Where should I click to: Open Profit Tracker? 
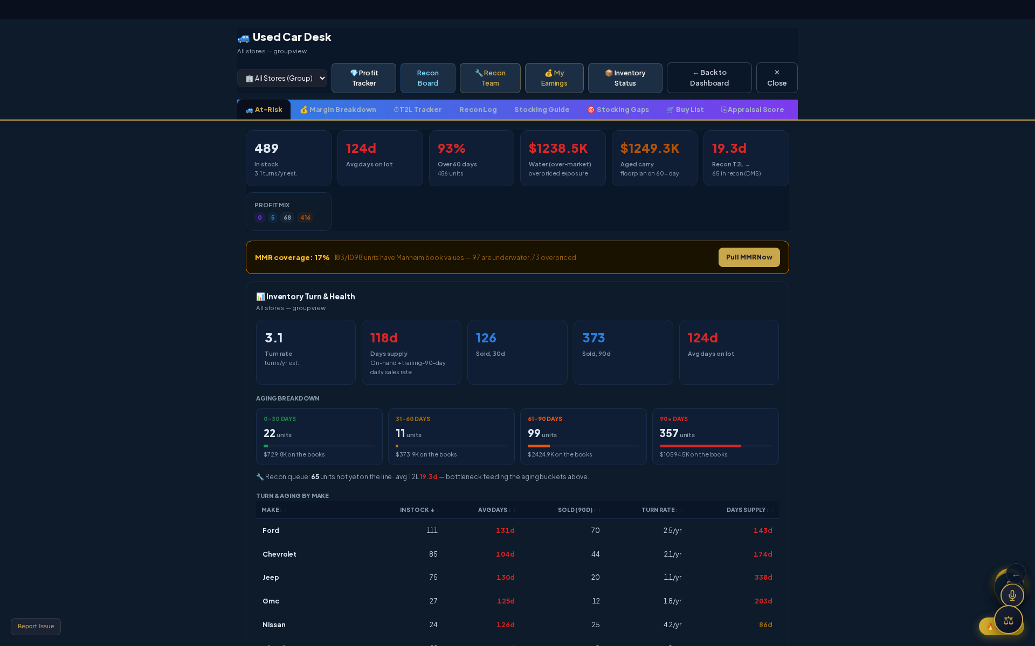[x=364, y=78]
